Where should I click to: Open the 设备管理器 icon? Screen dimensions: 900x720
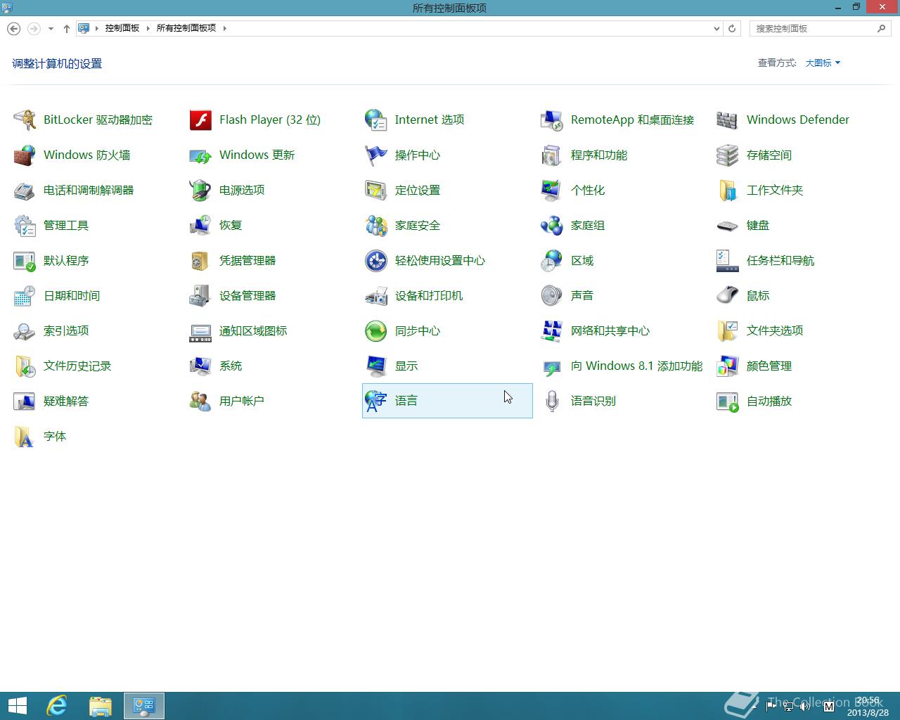coord(200,295)
